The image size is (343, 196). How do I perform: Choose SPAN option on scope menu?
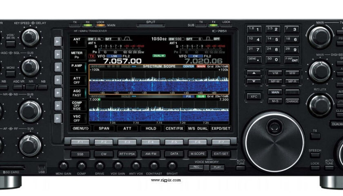[x=104, y=128]
